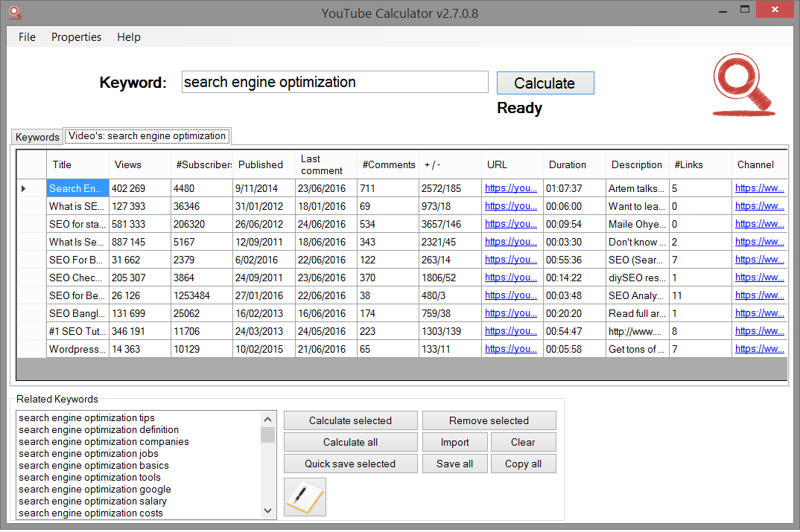
Task: Focus the Keyword input field
Action: coord(334,82)
